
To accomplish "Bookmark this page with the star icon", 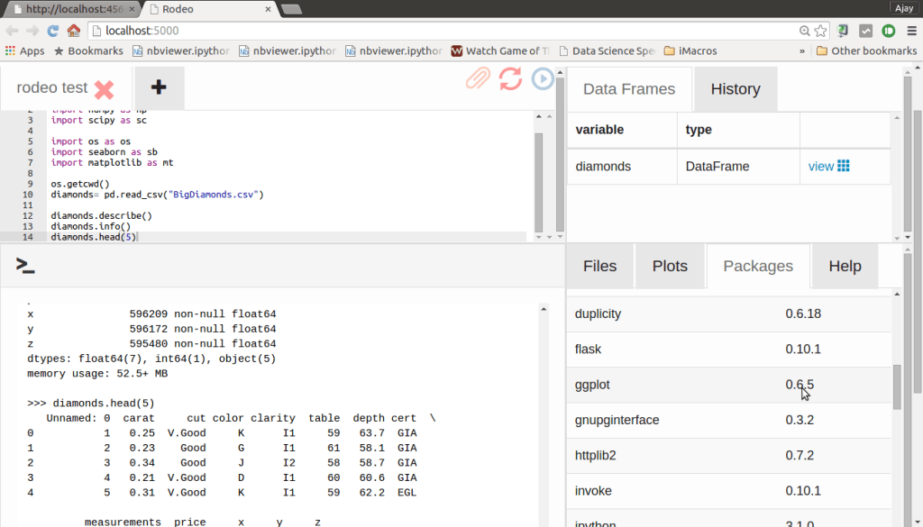I will (x=820, y=31).
